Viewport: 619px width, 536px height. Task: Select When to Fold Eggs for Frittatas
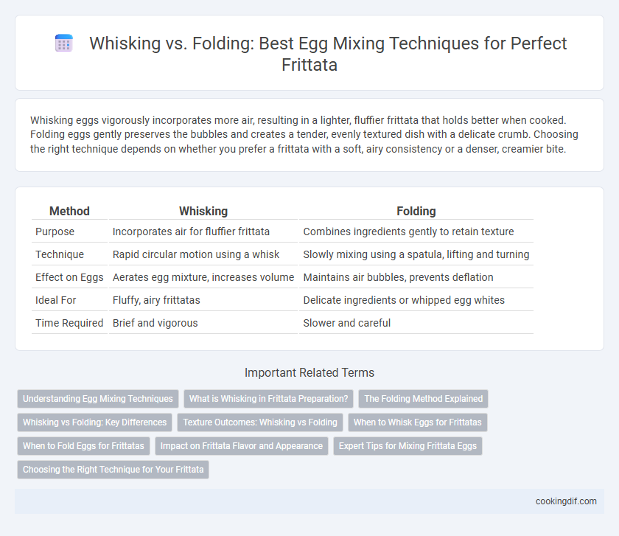pos(83,446)
